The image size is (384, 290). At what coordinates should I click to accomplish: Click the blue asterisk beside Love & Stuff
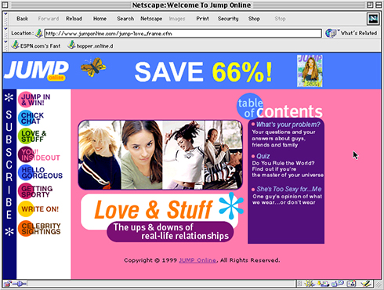pos(231,205)
